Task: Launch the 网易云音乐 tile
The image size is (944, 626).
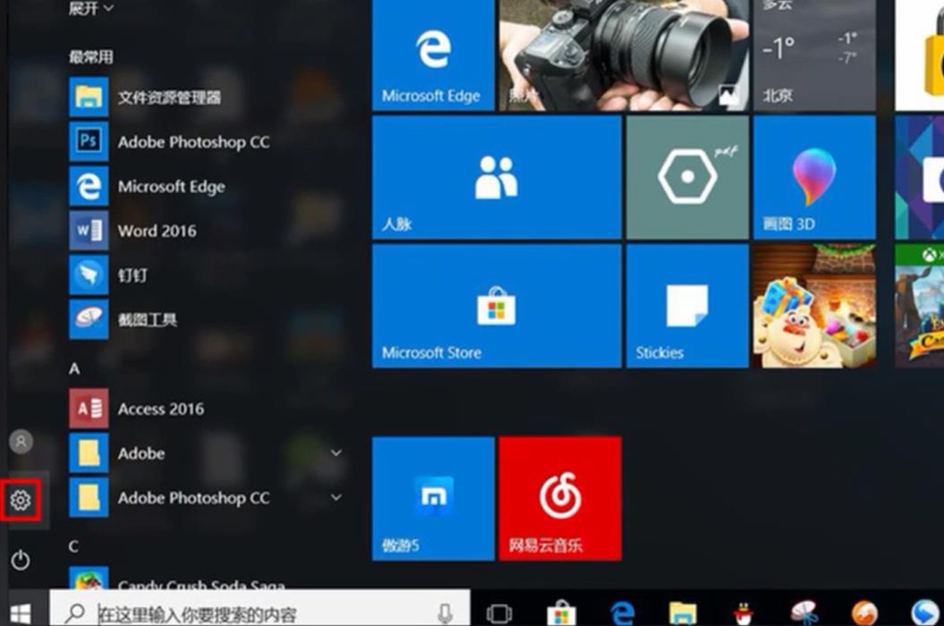Action: 560,498
